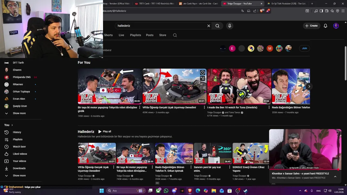Image resolution: width=347 pixels, height=195 pixels.
Task: Click the mini player video preview
Action: pyautogui.click(x=305, y=149)
